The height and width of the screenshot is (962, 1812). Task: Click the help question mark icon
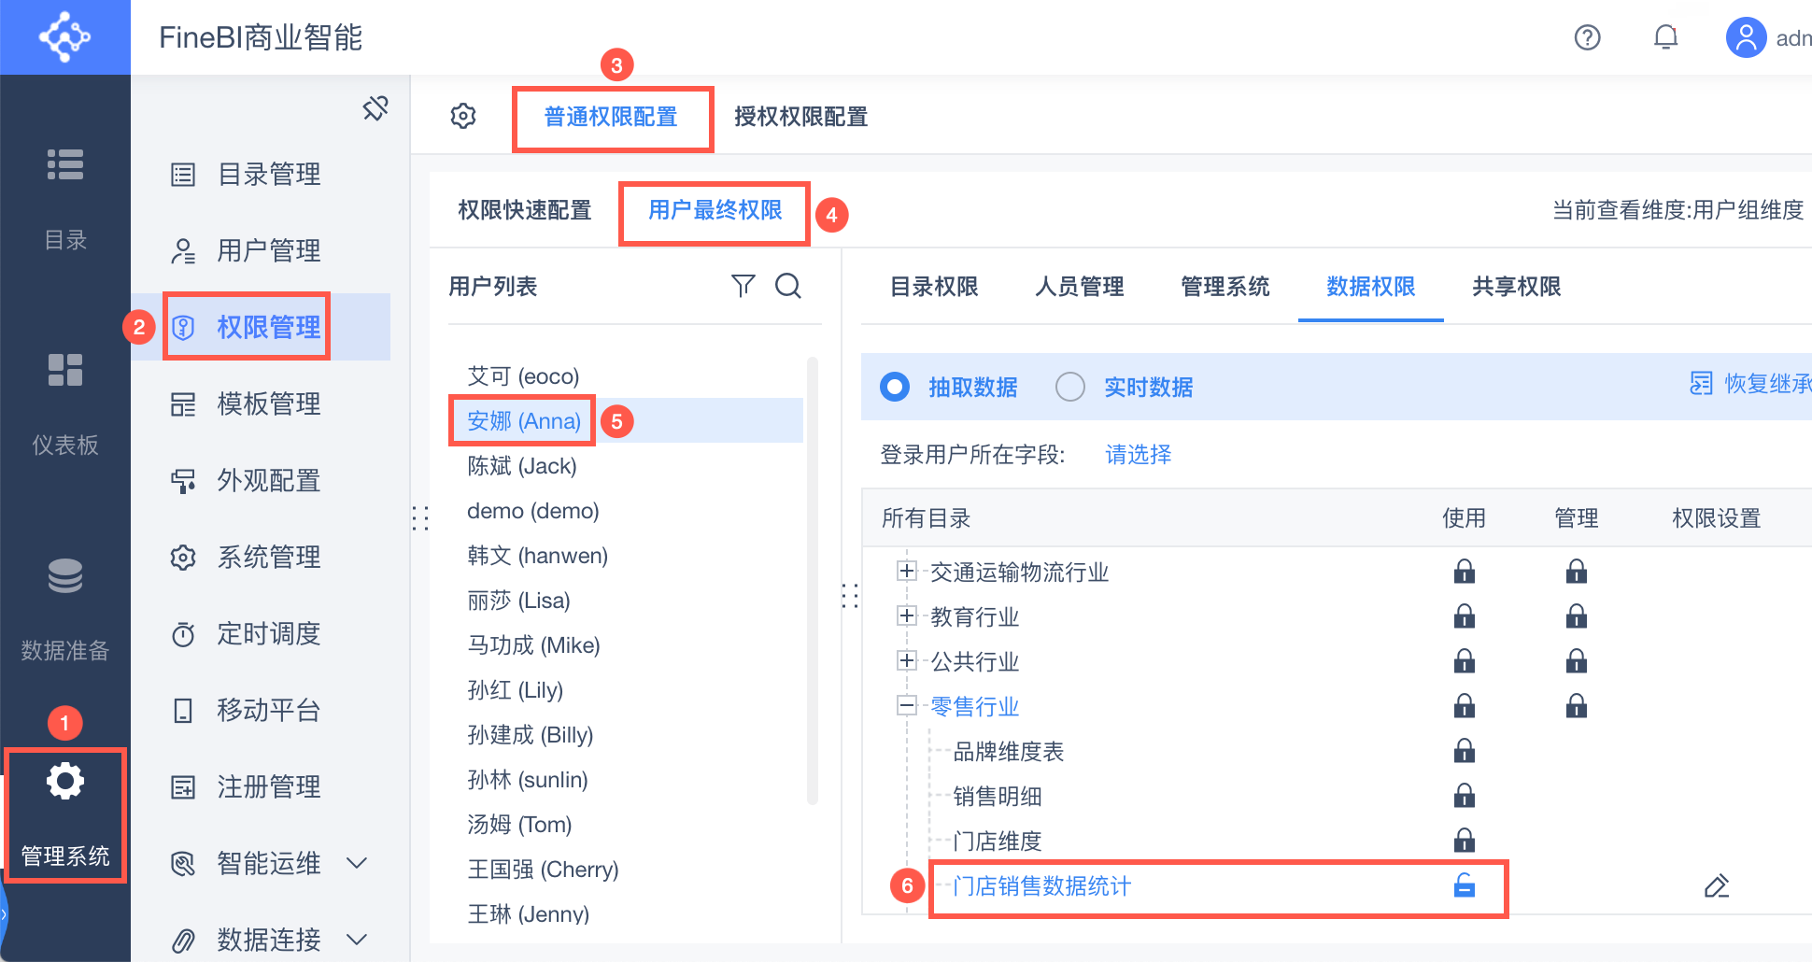[x=1587, y=37]
